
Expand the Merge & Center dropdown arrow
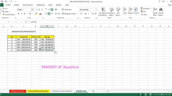[77, 14]
